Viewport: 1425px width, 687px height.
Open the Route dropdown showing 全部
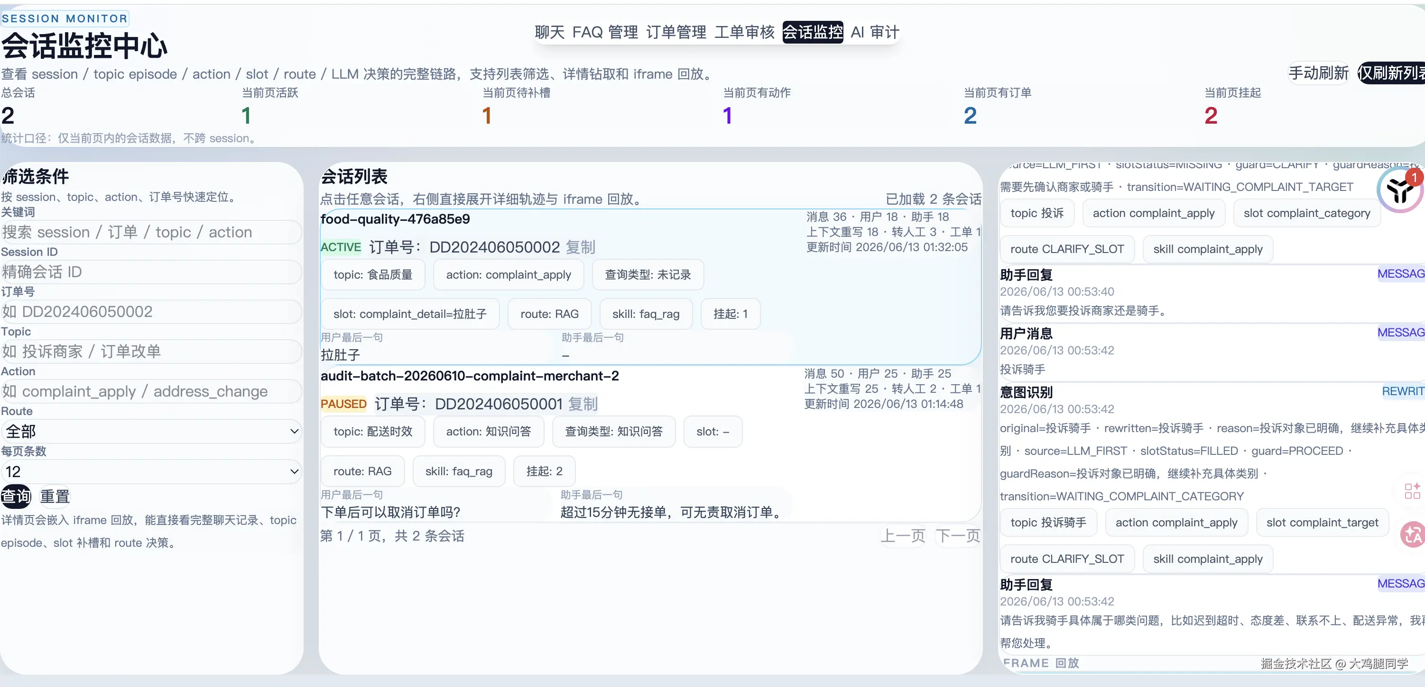[x=152, y=431]
